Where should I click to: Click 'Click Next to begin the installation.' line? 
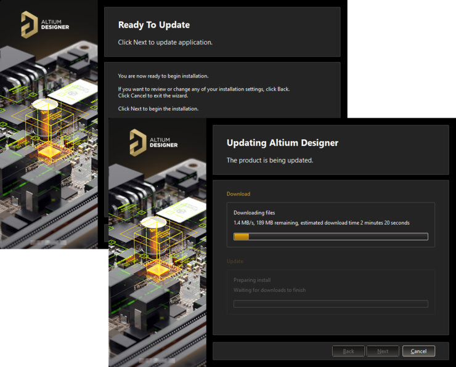point(158,108)
